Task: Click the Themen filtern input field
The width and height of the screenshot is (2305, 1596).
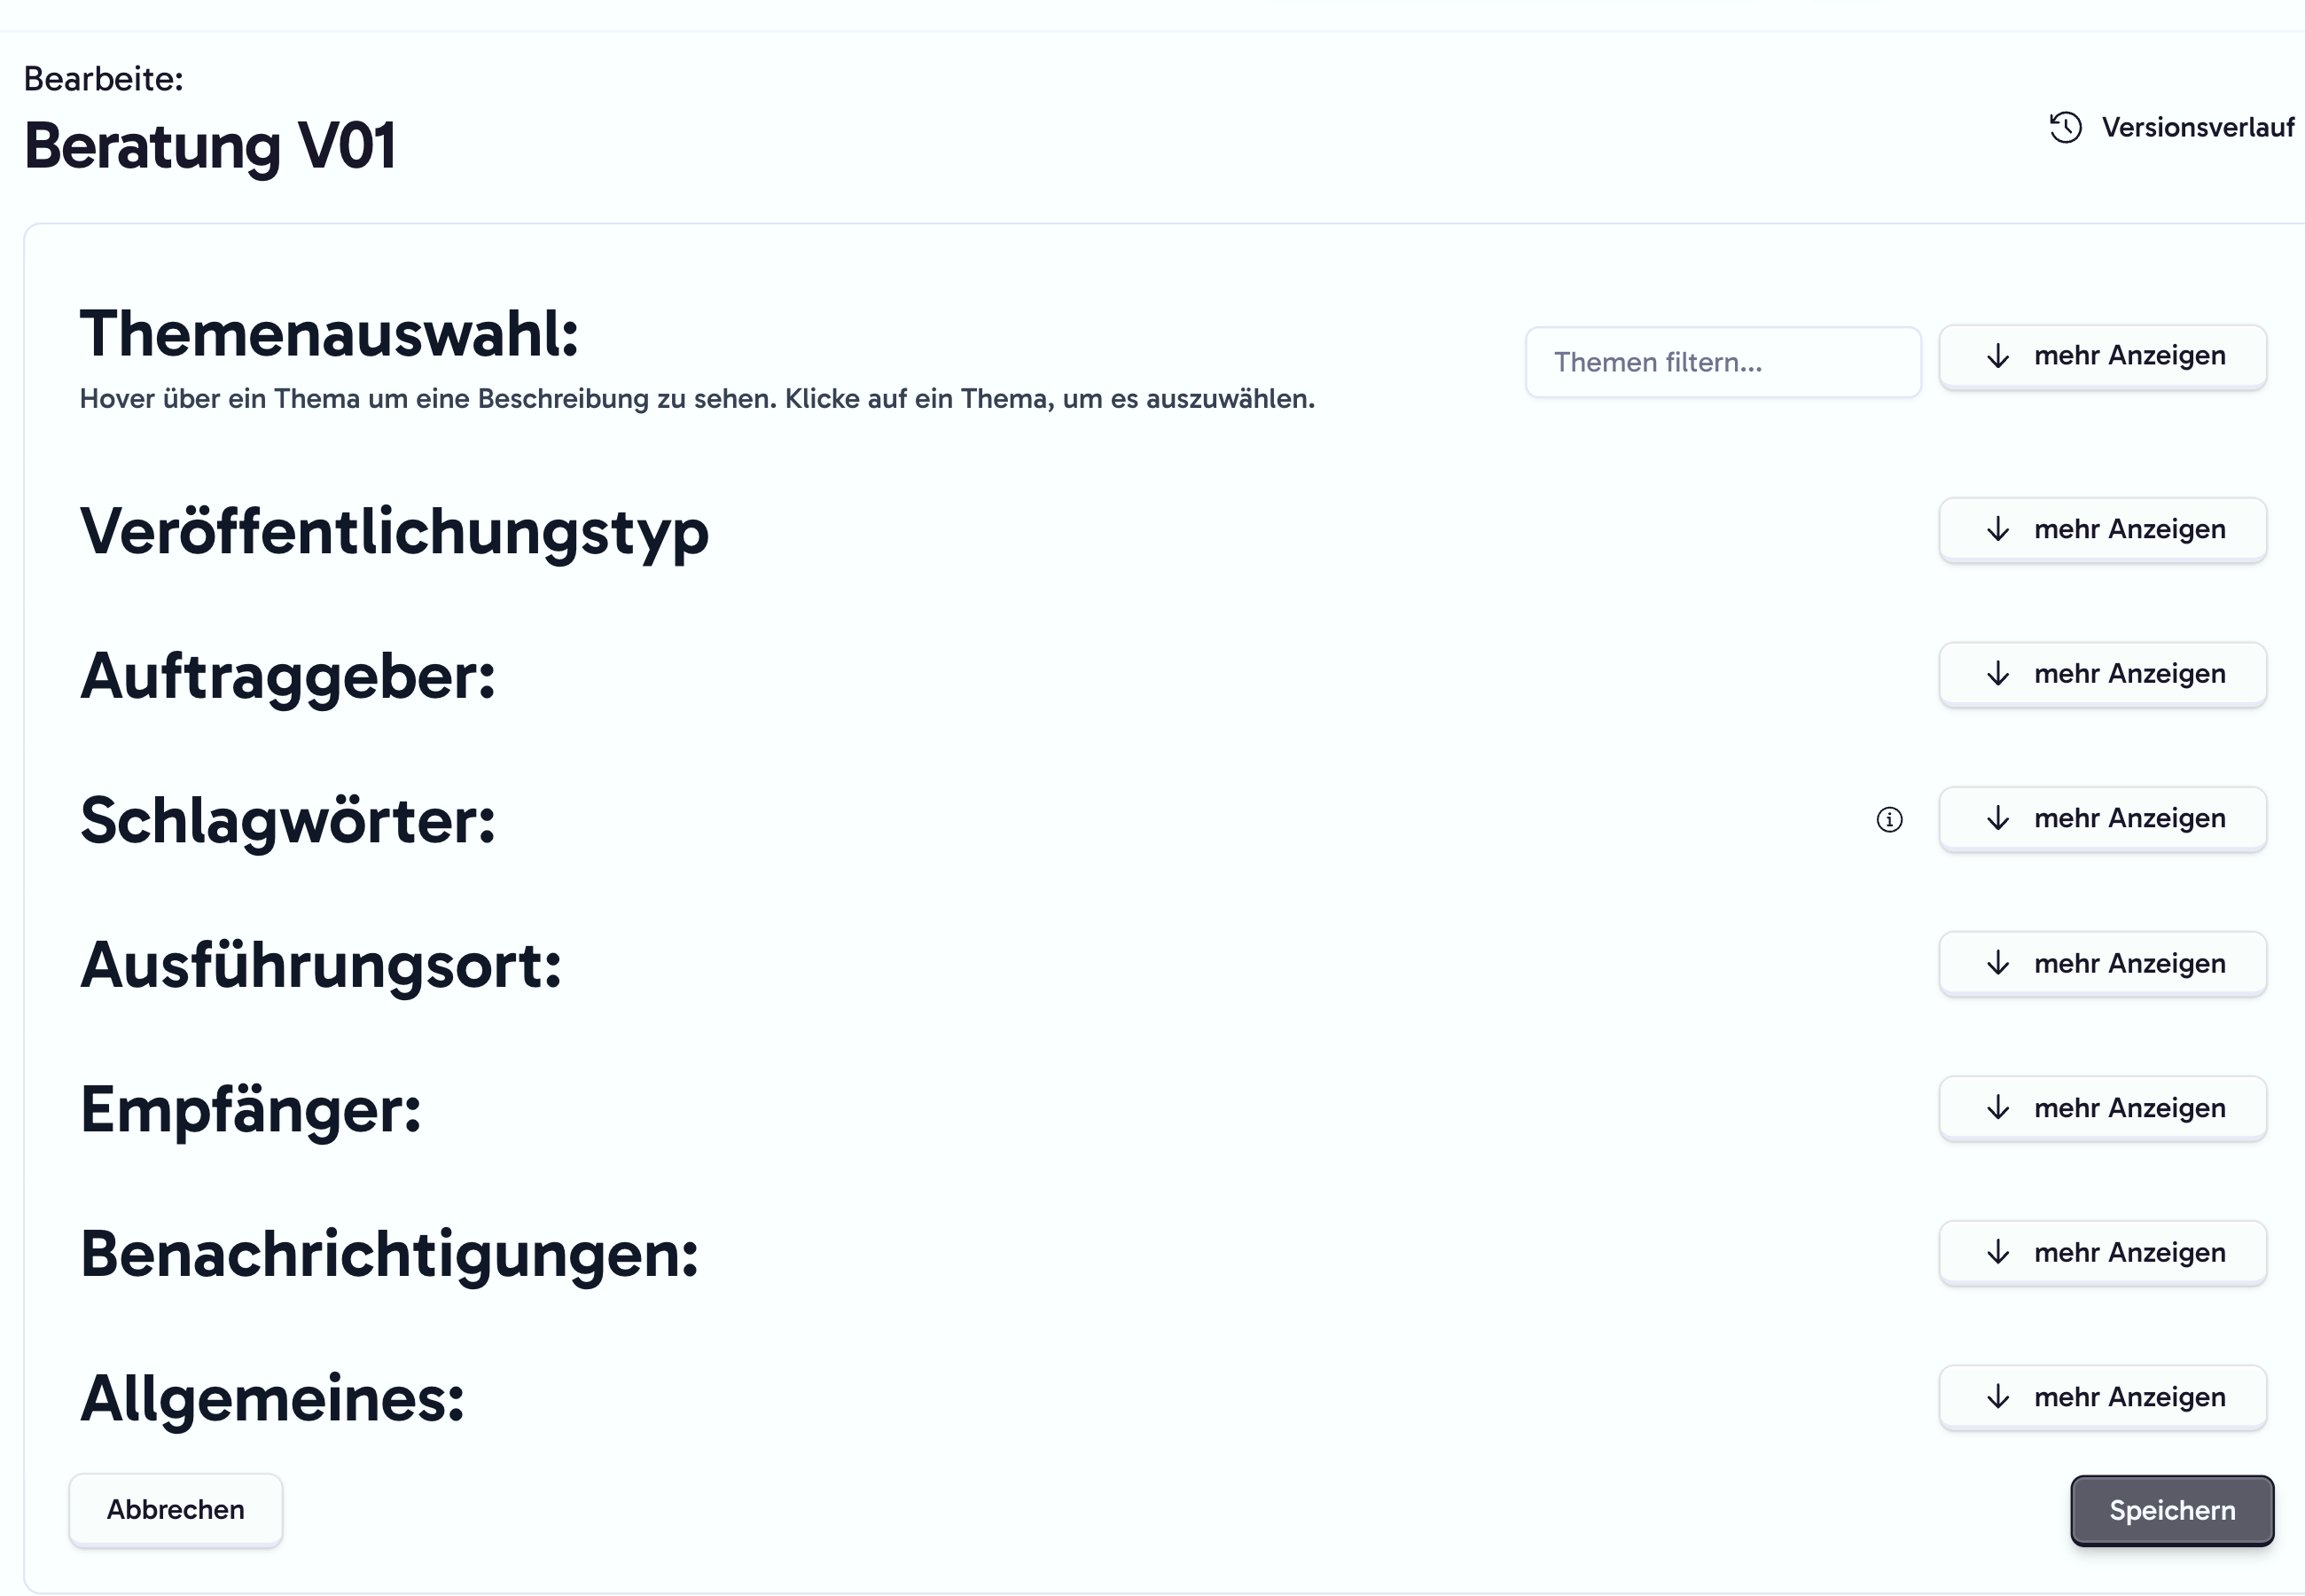Action: pos(1723,362)
